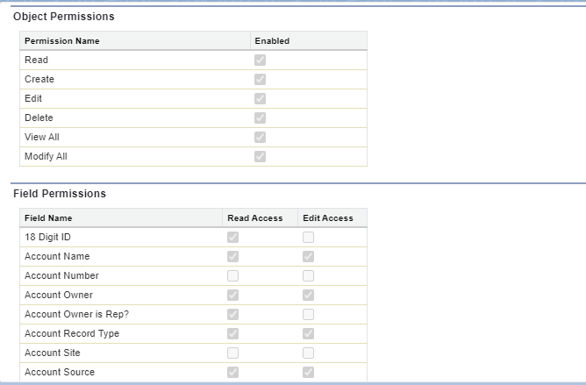Viewport: 586px width, 385px height.
Task: Enable Edit Access for Account Owner is Rep?
Action: click(308, 314)
